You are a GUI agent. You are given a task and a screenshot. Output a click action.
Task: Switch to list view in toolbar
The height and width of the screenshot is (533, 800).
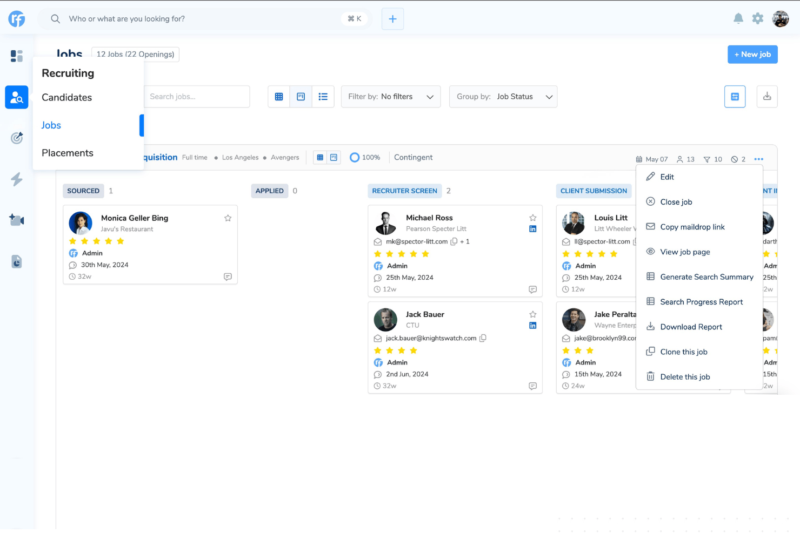[x=323, y=97]
